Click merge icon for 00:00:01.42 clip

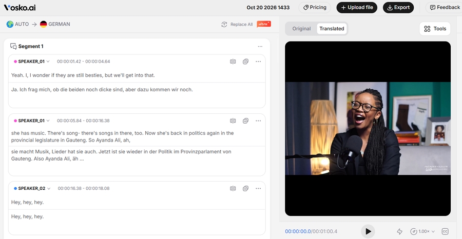(245, 62)
